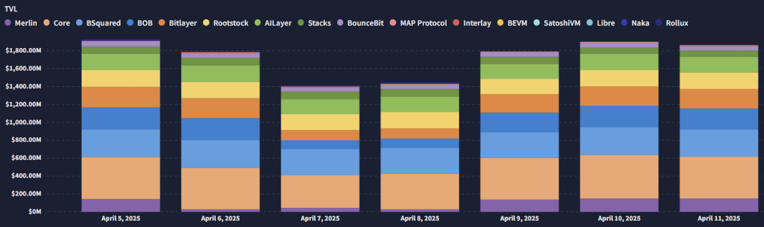Select the Rootstock legend item
Screen dimensions: 764x227
click(x=225, y=23)
